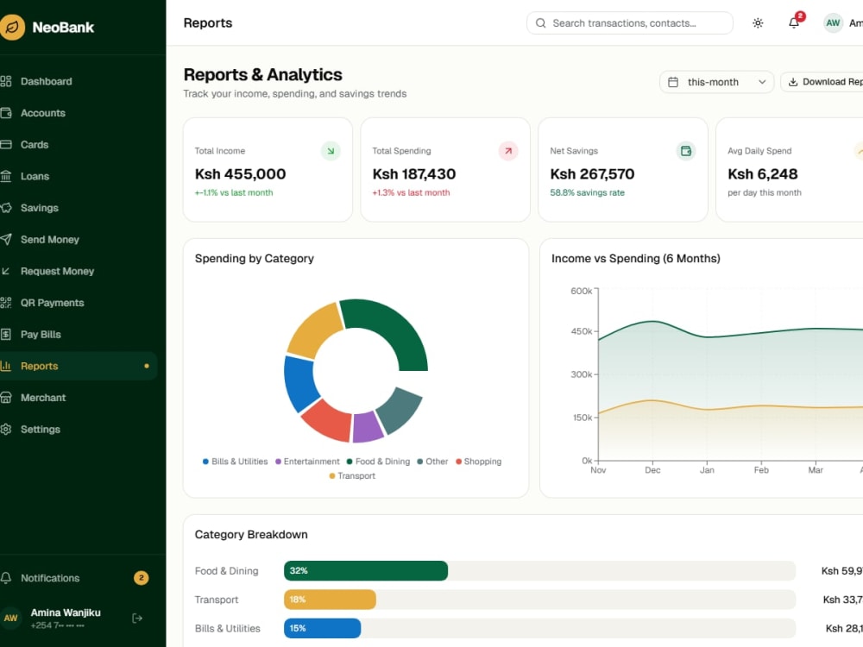This screenshot has width=863, height=647.
Task: Click the sidebar Notifications bell icon
Action: point(5,578)
